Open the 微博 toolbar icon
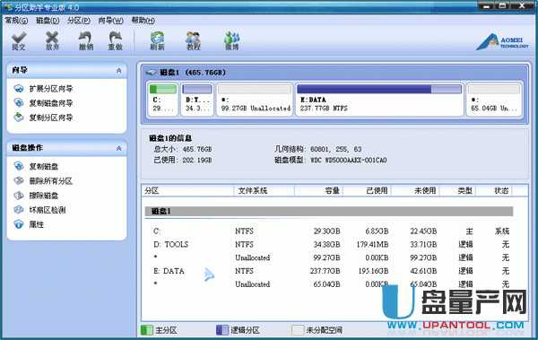The width and height of the screenshot is (538, 340). pyautogui.click(x=232, y=41)
